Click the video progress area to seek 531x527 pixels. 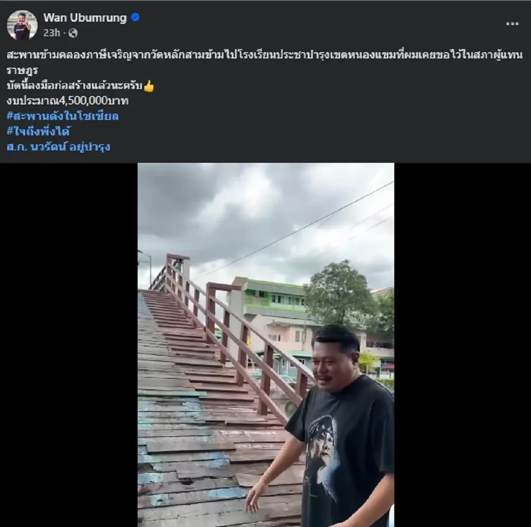click(265, 520)
